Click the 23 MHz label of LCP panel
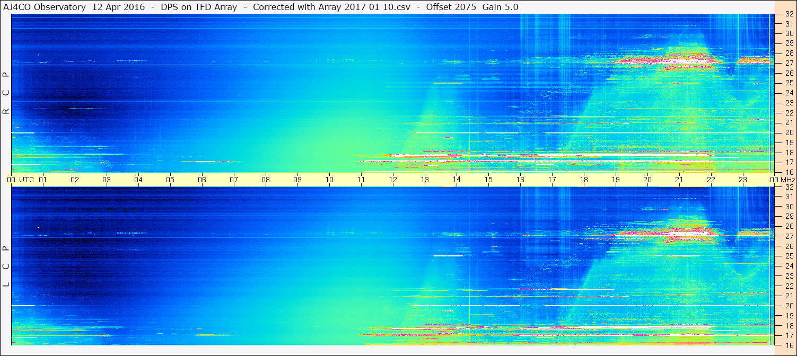 pyautogui.click(x=789, y=276)
